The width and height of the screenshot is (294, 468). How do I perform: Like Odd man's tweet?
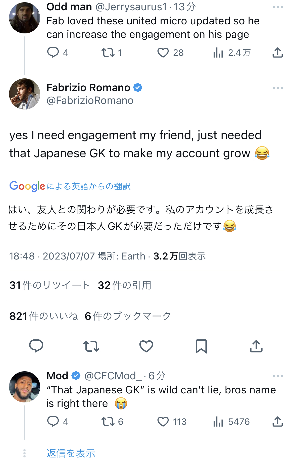[x=163, y=53]
